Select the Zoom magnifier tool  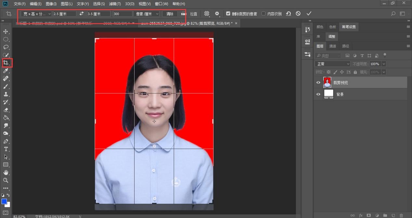point(6,180)
